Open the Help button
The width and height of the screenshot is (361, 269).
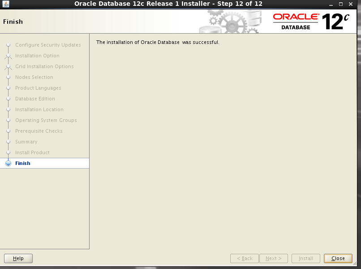pyautogui.click(x=18, y=258)
